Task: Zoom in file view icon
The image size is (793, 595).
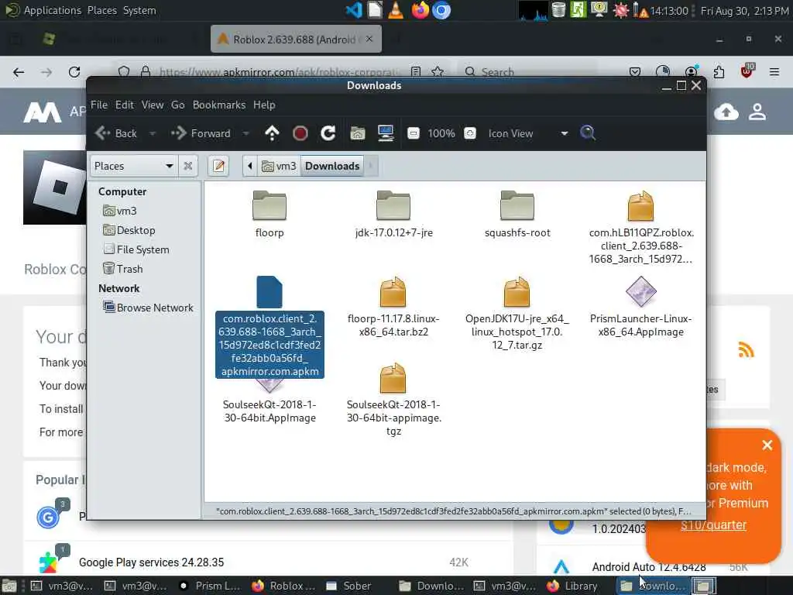Action: point(470,133)
